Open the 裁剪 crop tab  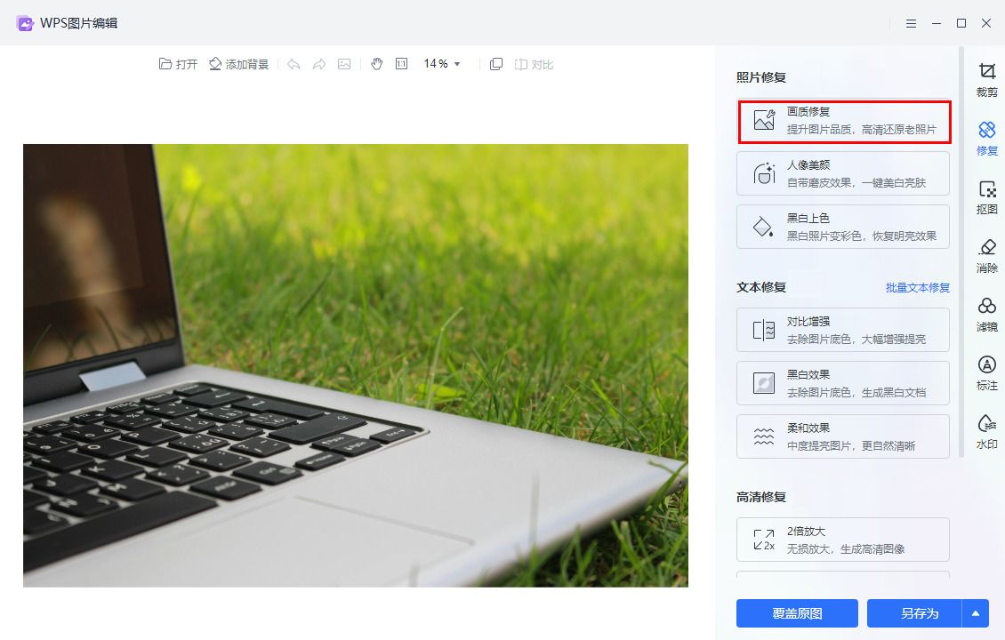(x=987, y=80)
